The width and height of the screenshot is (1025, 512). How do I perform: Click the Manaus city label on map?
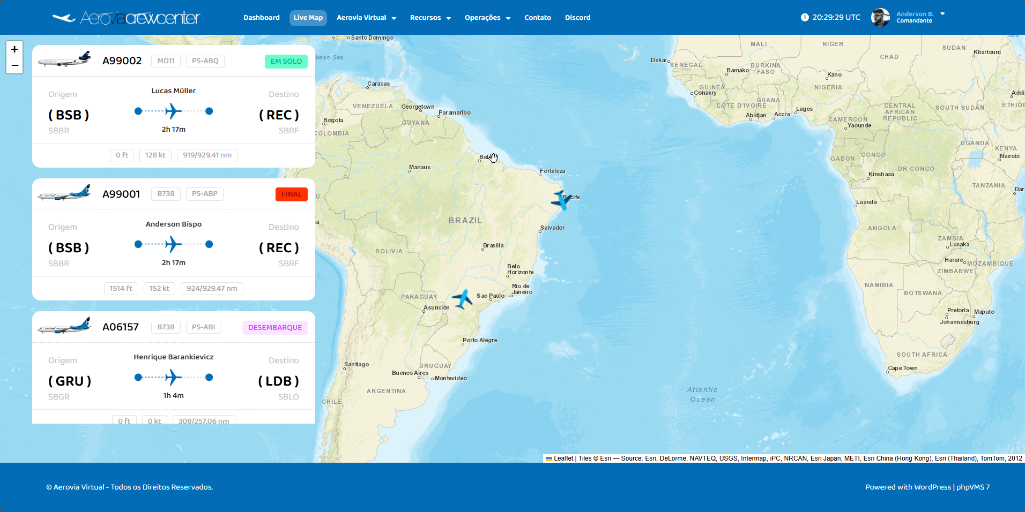tap(420, 168)
